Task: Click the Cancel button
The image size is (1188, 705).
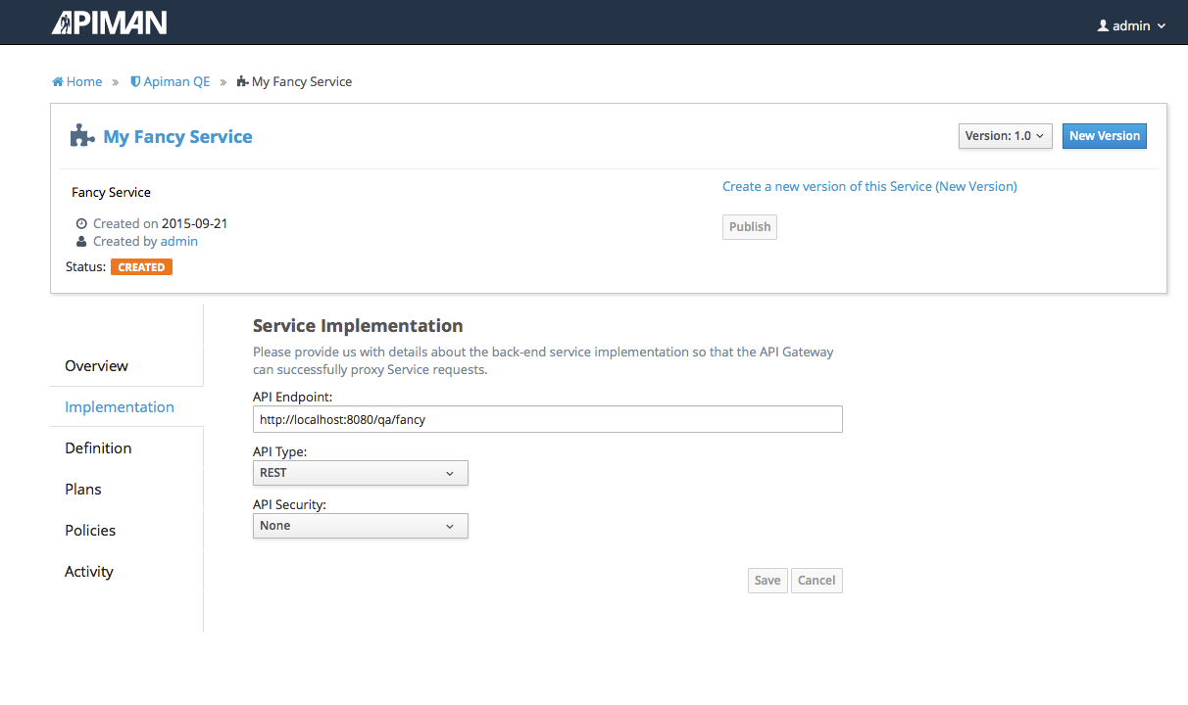Action: coord(817,581)
